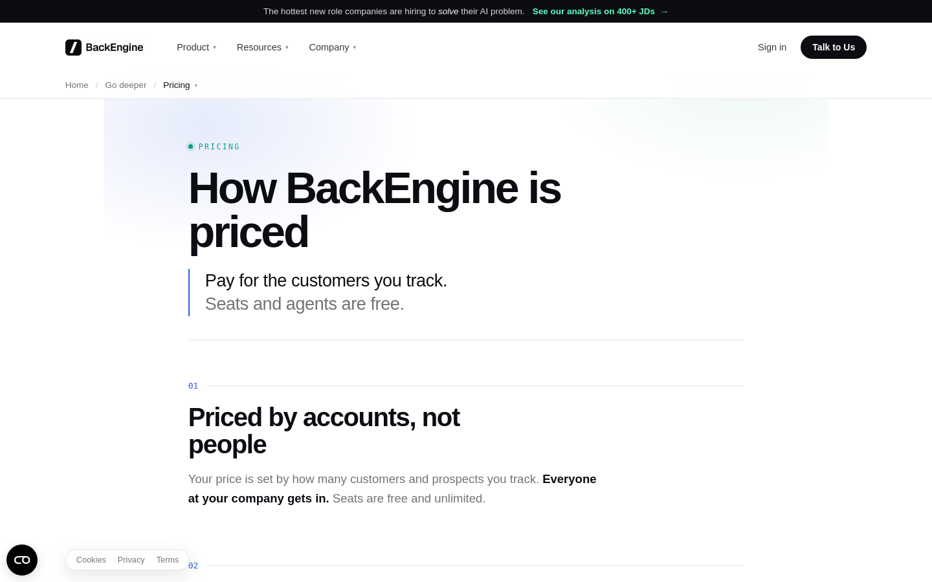Click "Pay for the customers you track."
The height and width of the screenshot is (582, 932).
click(326, 281)
